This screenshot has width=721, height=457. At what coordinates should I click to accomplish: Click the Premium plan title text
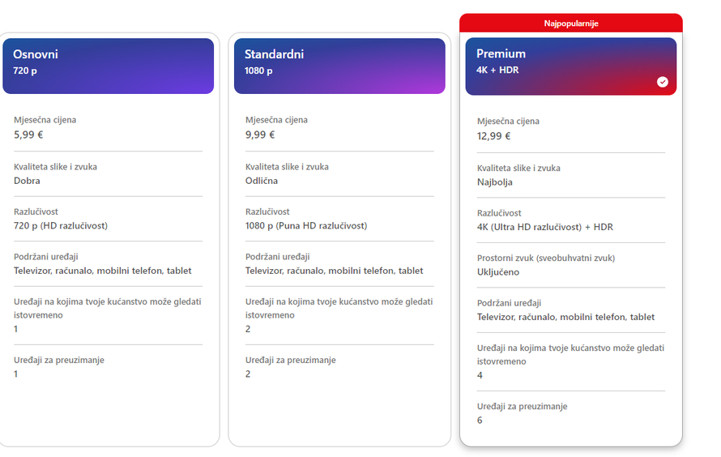coord(501,53)
